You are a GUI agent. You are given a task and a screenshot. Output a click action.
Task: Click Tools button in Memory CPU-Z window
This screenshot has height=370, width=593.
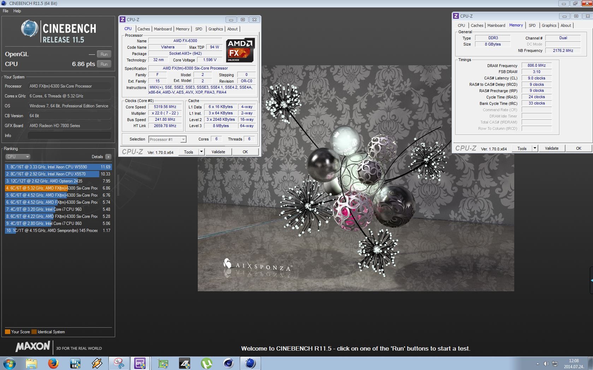[x=522, y=148]
